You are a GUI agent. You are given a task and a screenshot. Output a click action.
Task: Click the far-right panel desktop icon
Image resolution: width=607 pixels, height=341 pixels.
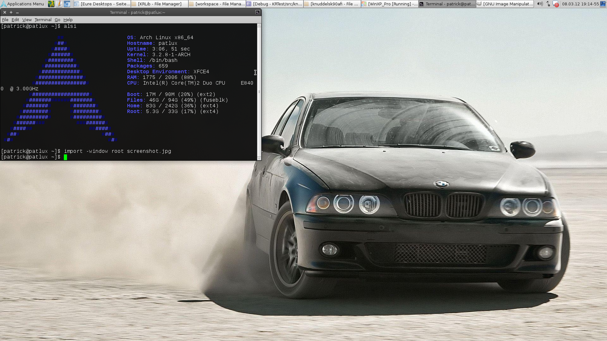603,4
